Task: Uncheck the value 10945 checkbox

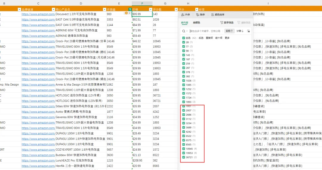Action: click(x=184, y=149)
